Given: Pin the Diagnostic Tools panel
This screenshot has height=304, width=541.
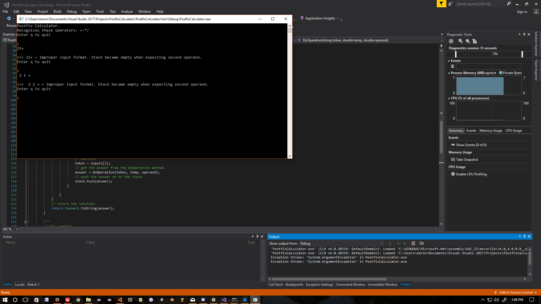Looking at the screenshot, I should (x=524, y=34).
